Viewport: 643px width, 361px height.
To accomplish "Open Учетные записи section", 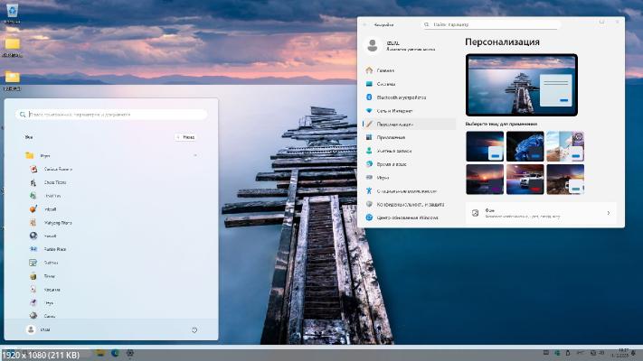I will [393, 151].
